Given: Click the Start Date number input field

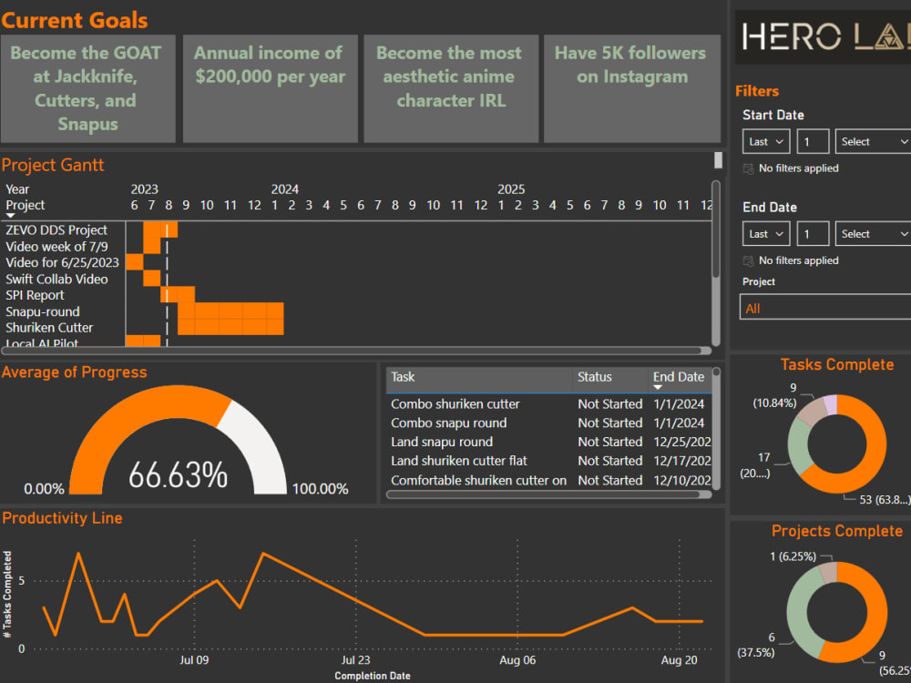Looking at the screenshot, I should [813, 142].
